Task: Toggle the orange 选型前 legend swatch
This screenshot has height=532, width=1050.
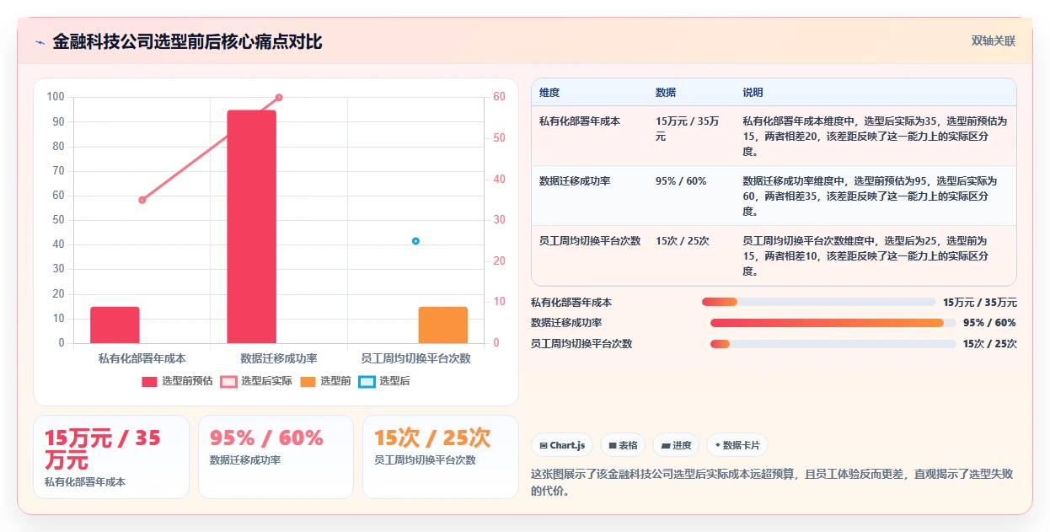Action: [308, 382]
